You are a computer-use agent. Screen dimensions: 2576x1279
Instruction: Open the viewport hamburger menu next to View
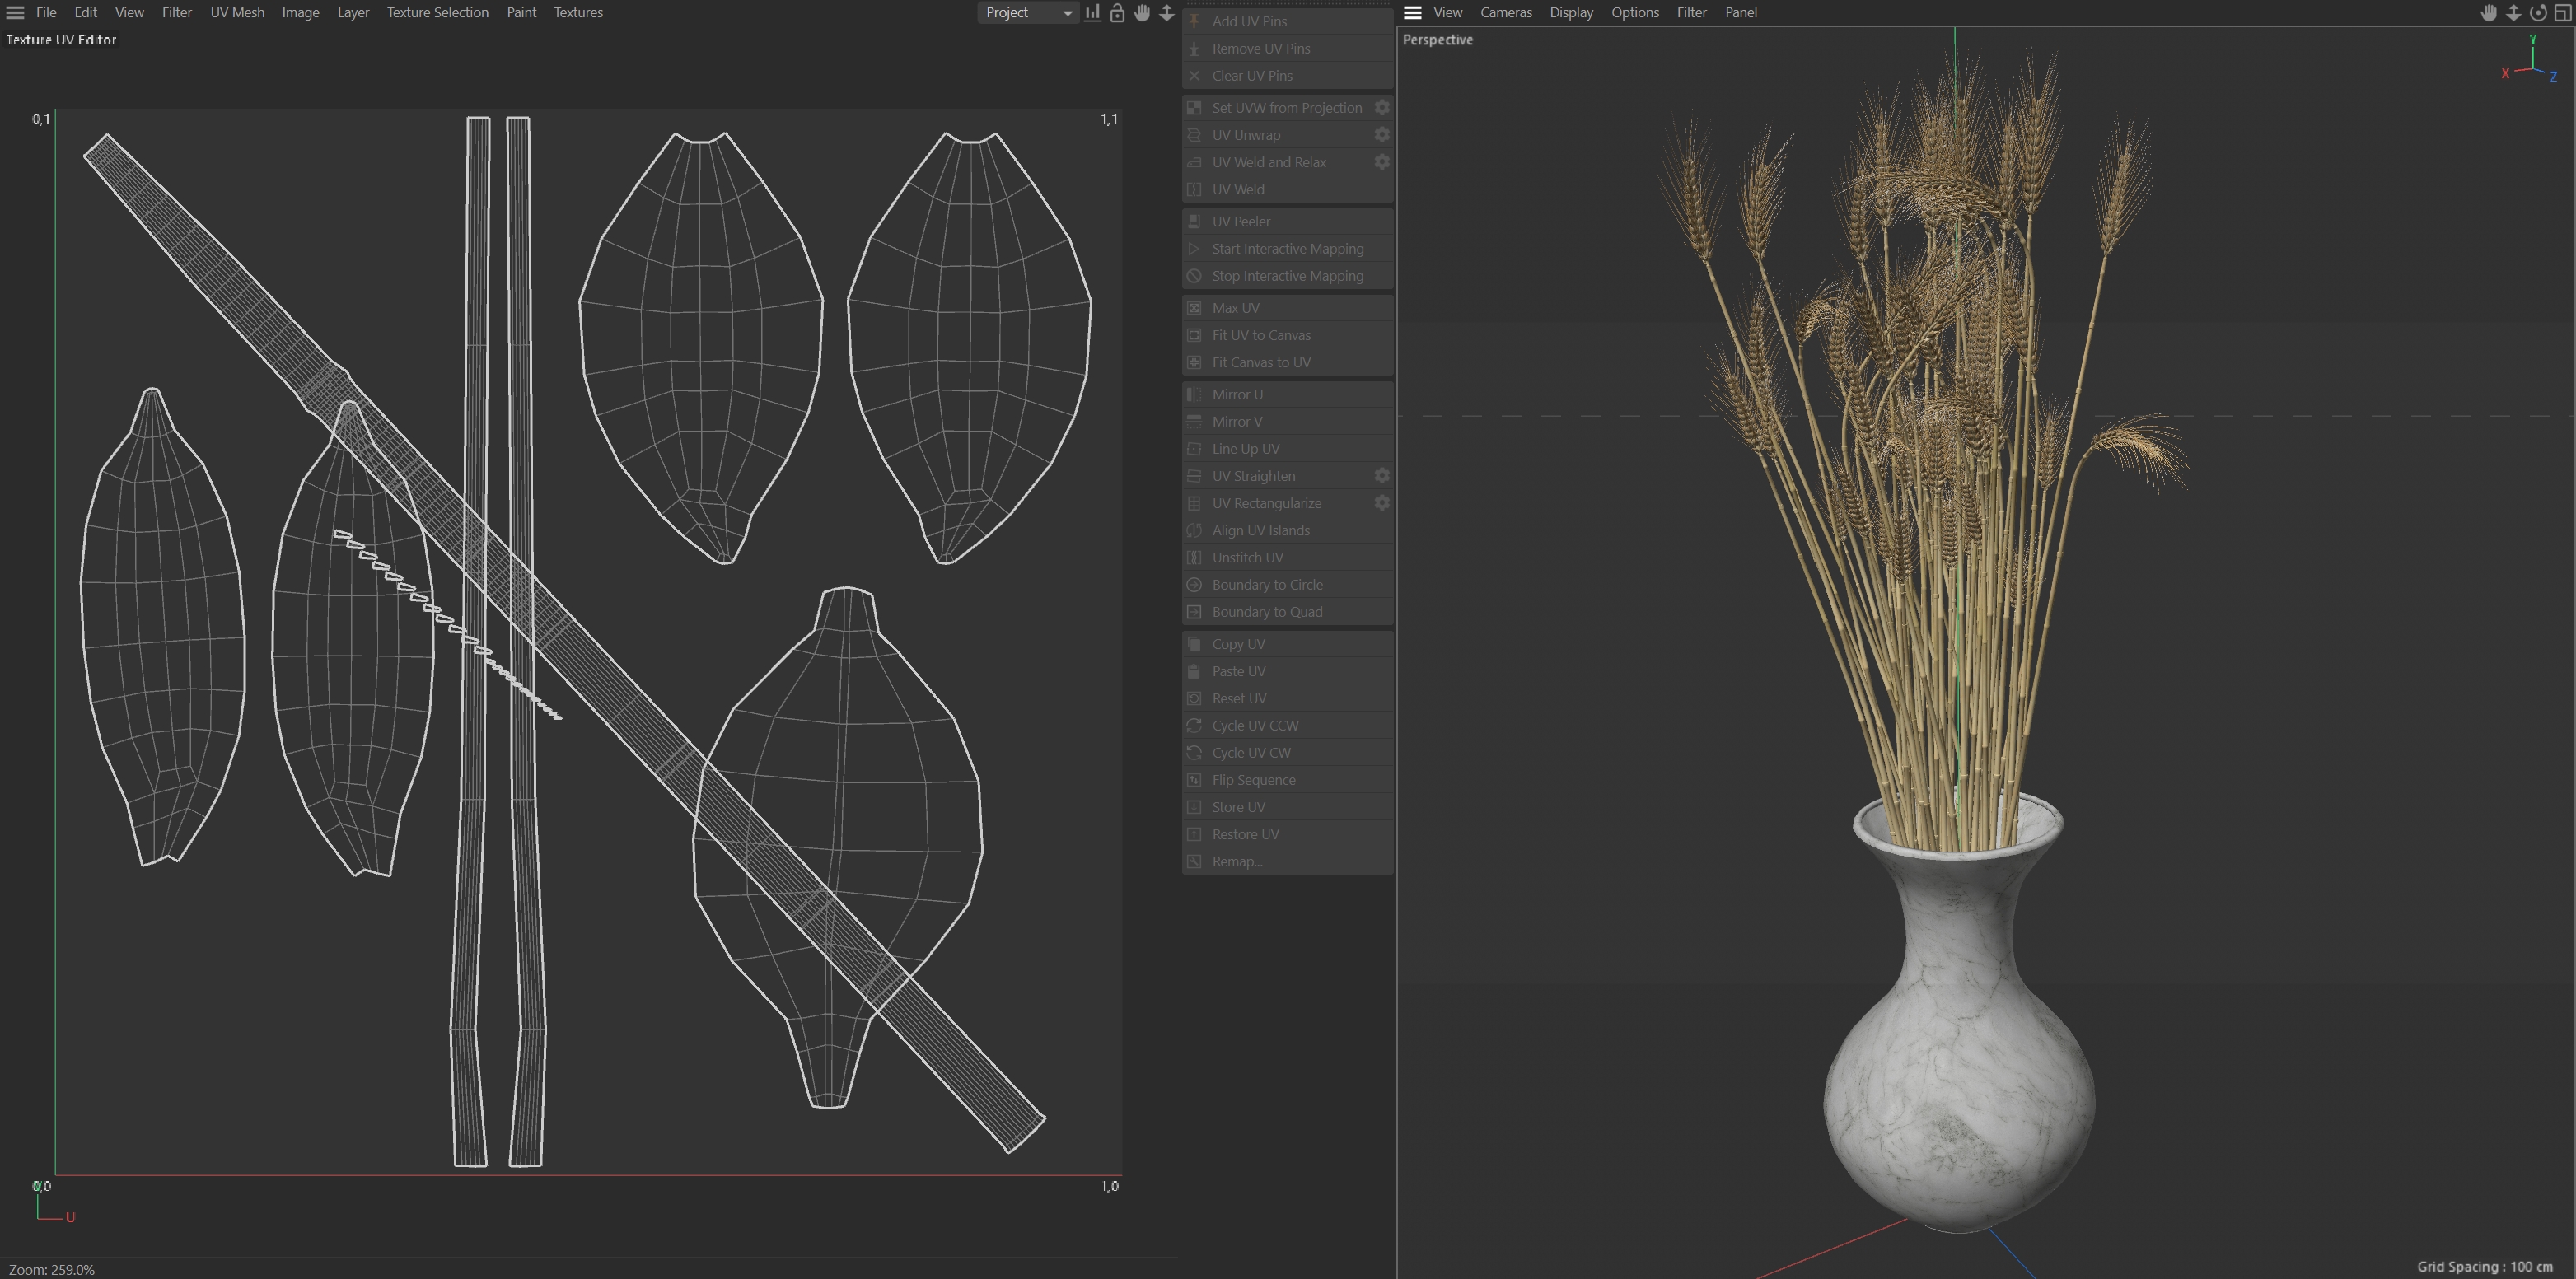tap(1412, 13)
